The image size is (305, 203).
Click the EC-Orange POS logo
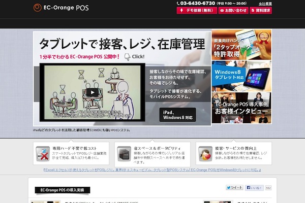tap(61, 8)
